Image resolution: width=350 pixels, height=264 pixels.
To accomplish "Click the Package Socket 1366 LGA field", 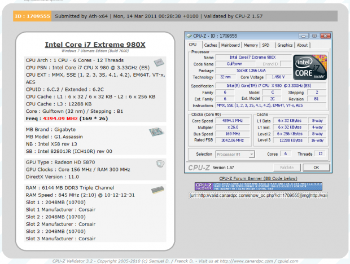I will pyautogui.click(x=253, y=71).
